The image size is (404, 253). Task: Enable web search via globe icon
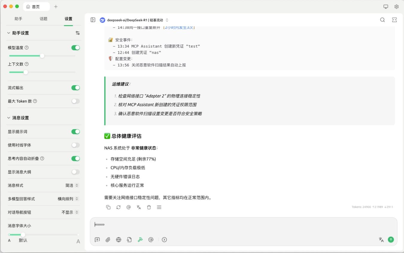pyautogui.click(x=119, y=240)
